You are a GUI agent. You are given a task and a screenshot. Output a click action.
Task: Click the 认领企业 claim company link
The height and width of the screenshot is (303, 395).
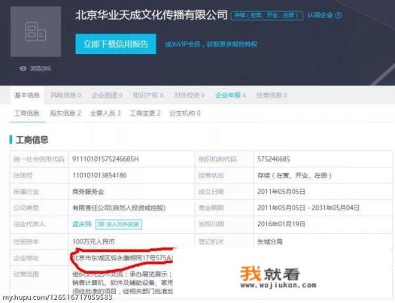[321, 15]
